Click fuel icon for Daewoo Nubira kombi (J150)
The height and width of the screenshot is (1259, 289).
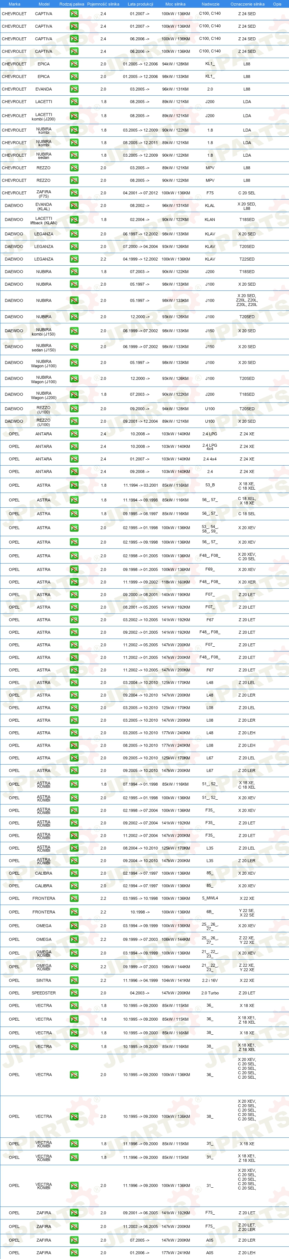[74, 331]
